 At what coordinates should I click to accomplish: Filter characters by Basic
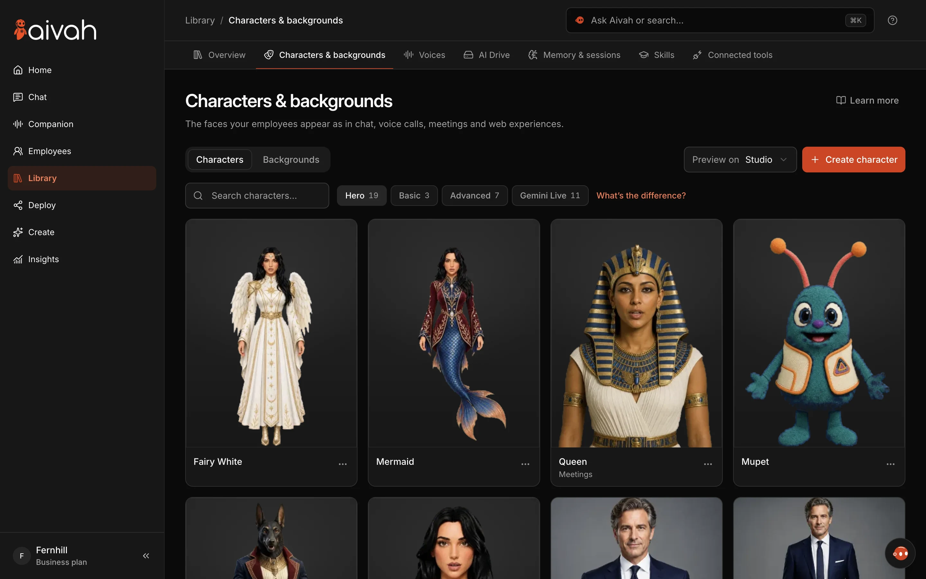[x=413, y=196]
